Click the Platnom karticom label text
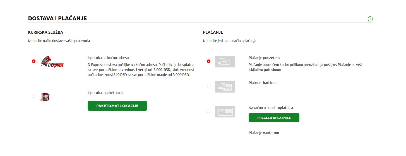Viewport: 406px width, 156px height. click(263, 83)
